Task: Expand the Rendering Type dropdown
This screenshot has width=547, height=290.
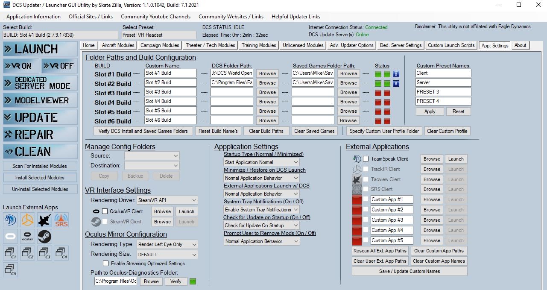Action: pyautogui.click(x=167, y=244)
